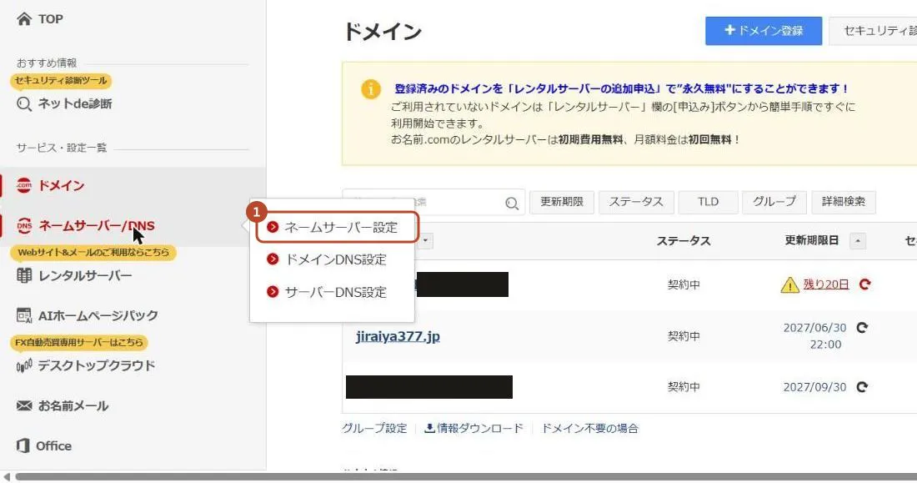Image resolution: width=917 pixels, height=483 pixels.
Task: Click 情報ダウンロード link
Action: [x=479, y=429]
